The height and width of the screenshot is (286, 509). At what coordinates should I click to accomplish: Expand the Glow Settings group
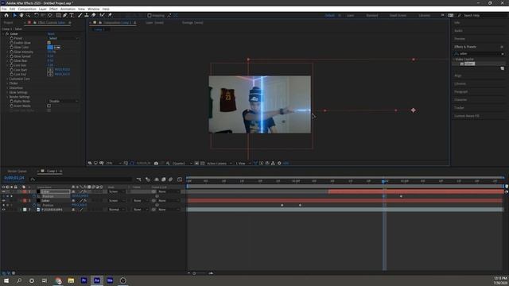7,92
